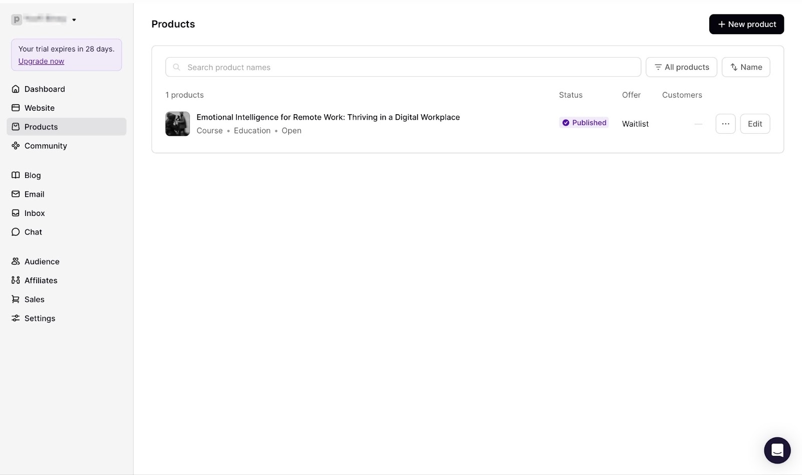Viewport: 802px width, 475px height.
Task: Navigate to Blog in sidebar
Action: [66, 175]
